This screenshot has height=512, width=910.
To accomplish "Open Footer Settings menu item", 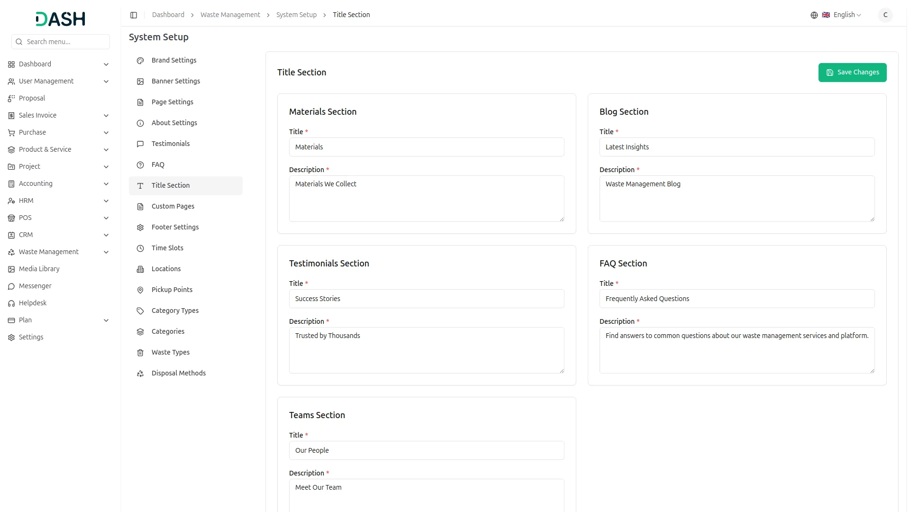I will pos(175,227).
